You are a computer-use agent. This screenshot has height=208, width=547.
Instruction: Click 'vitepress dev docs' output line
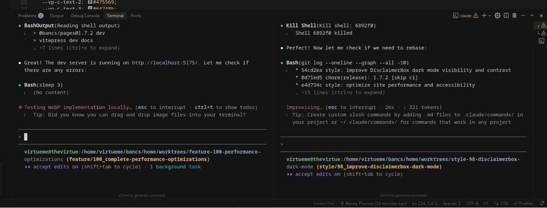(x=66, y=40)
